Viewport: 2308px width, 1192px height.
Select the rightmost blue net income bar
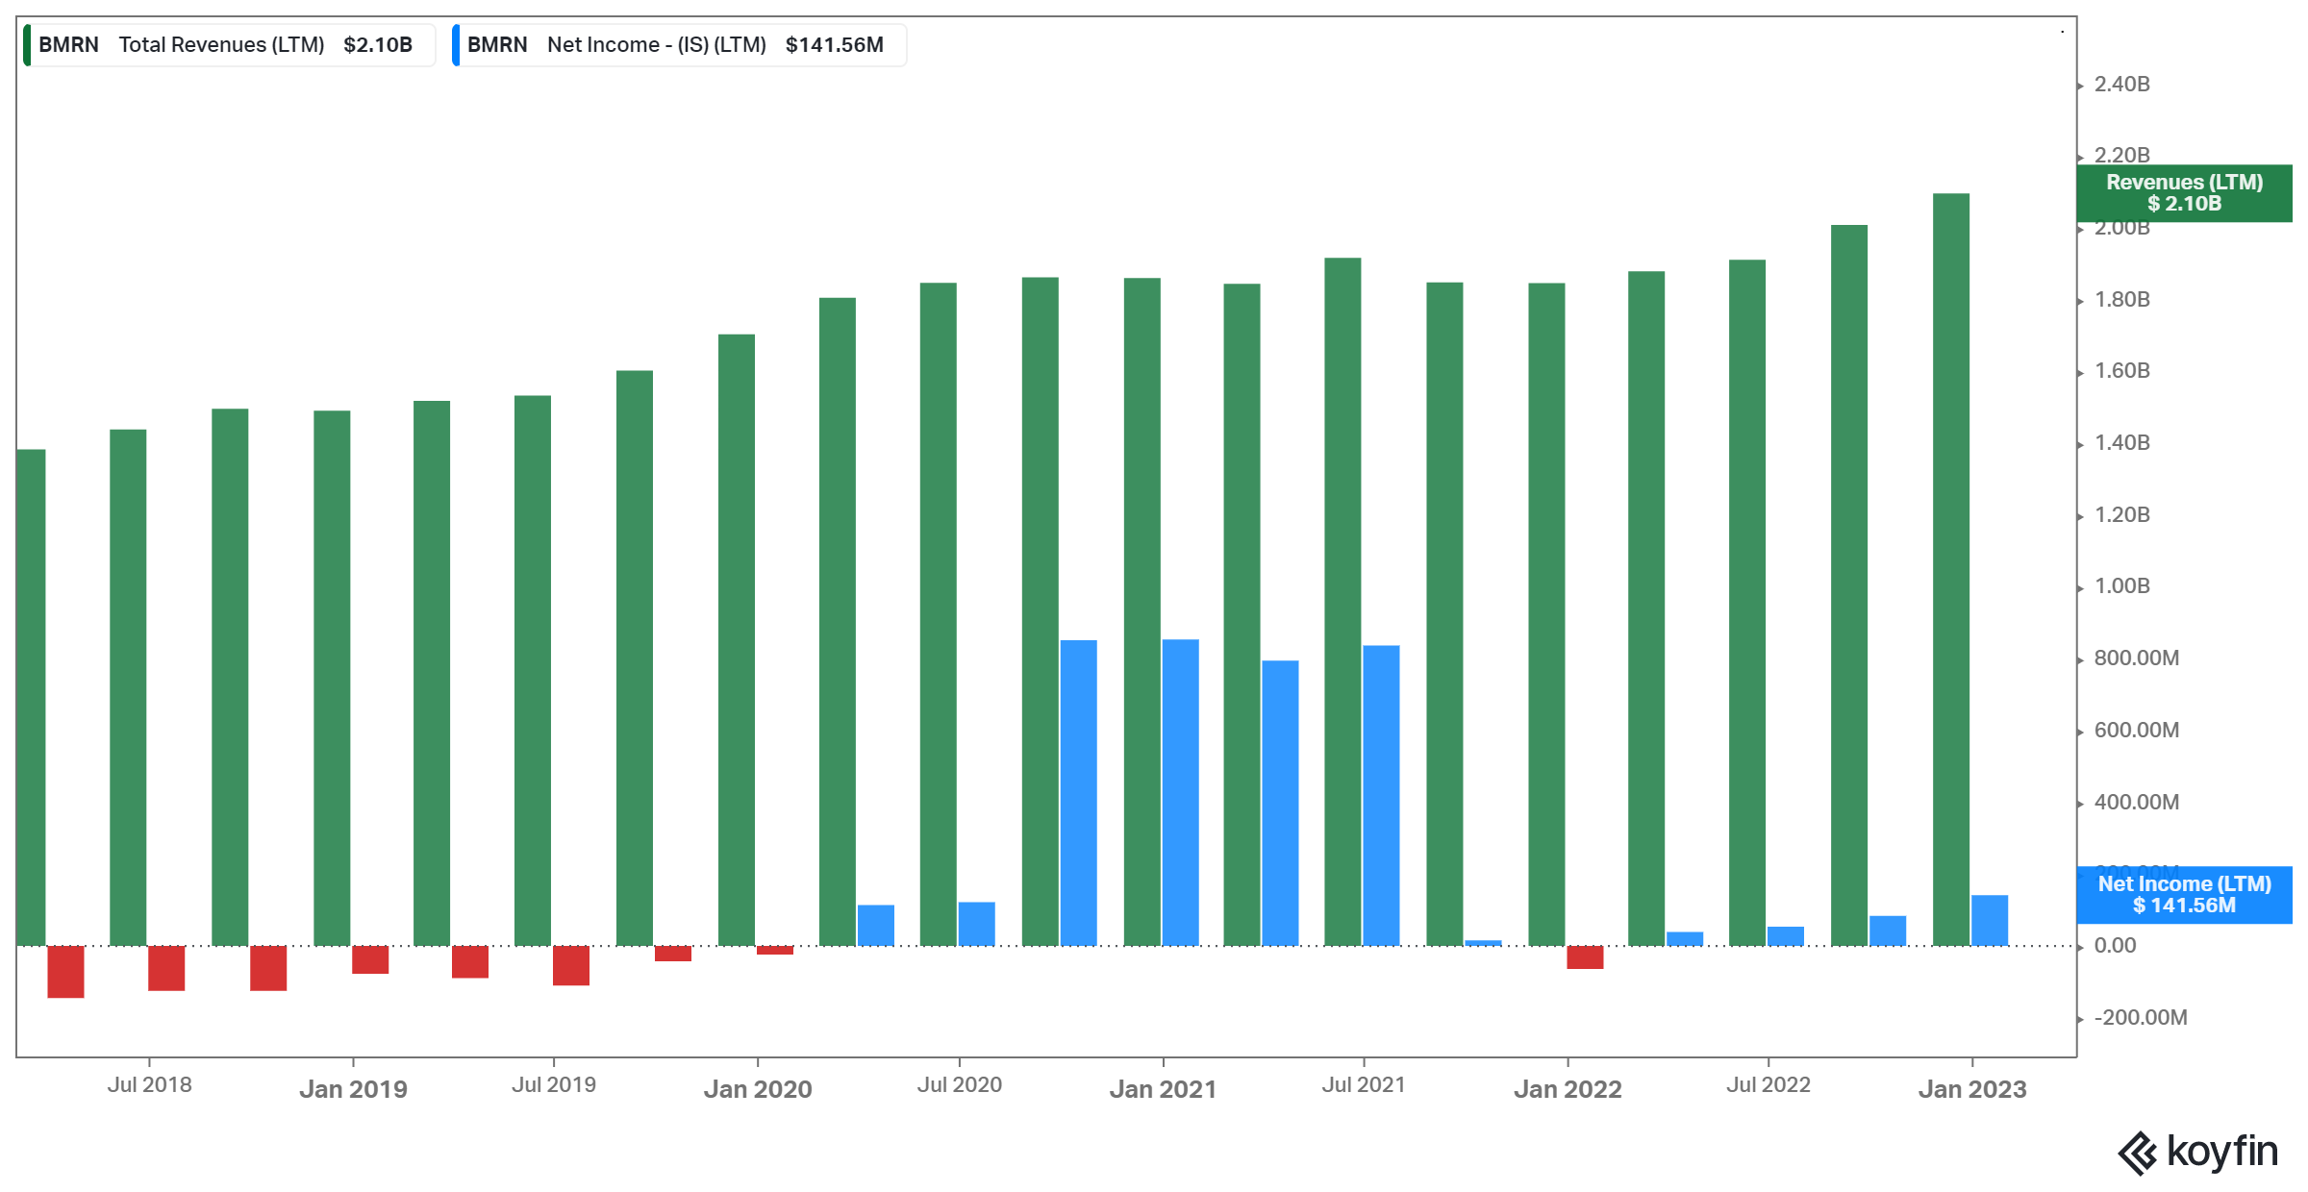[1989, 920]
